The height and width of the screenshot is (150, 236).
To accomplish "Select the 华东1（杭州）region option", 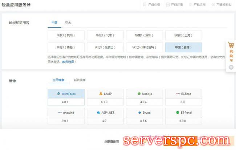I will coord(66,35).
